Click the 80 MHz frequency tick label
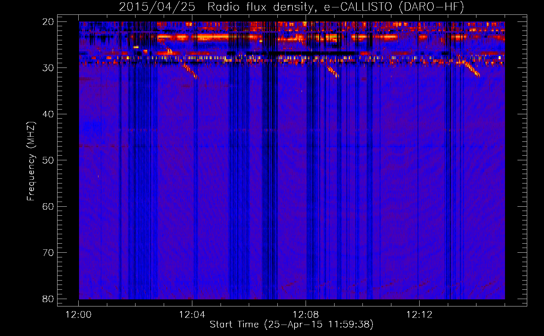This screenshot has width=544, height=336. [48, 299]
